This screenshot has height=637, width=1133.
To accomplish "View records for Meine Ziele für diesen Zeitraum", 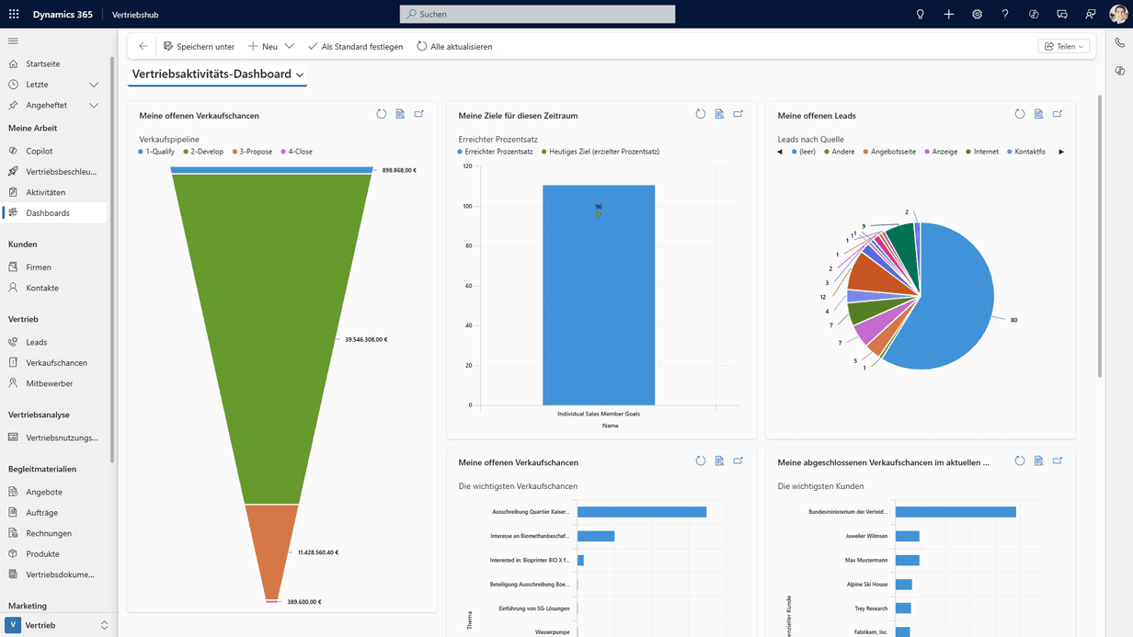I will (x=719, y=115).
